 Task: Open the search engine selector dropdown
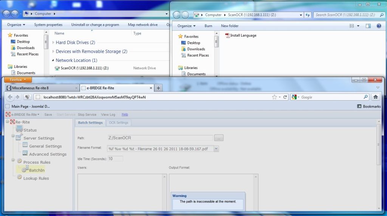click(x=295, y=97)
